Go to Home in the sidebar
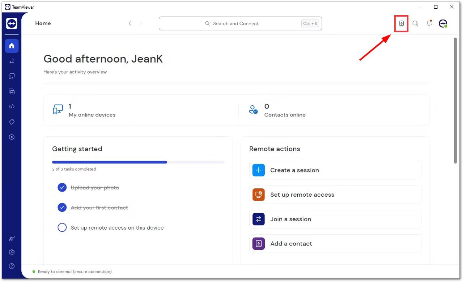463x282 pixels. (x=12, y=46)
